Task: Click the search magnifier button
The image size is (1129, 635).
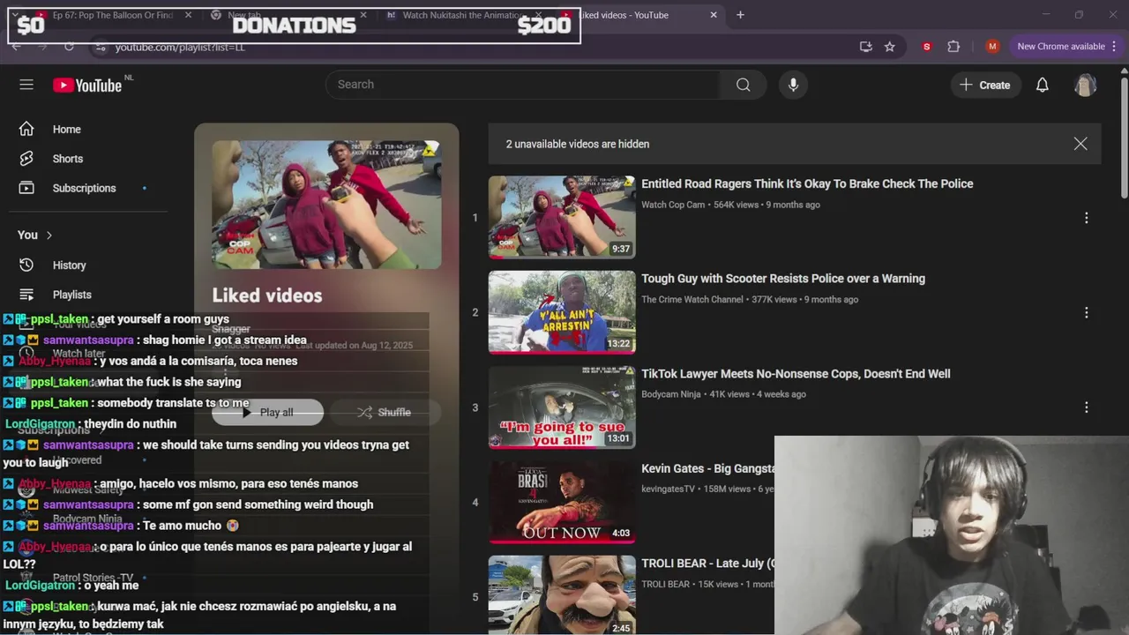Action: [x=744, y=85]
